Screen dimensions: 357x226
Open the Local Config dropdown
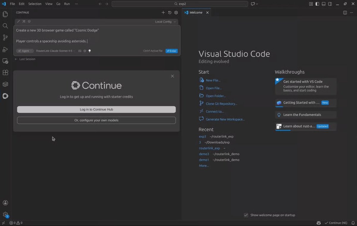tap(165, 21)
